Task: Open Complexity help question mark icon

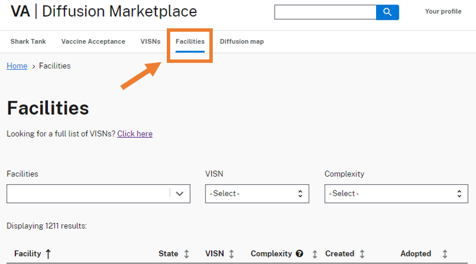Action: [300, 254]
